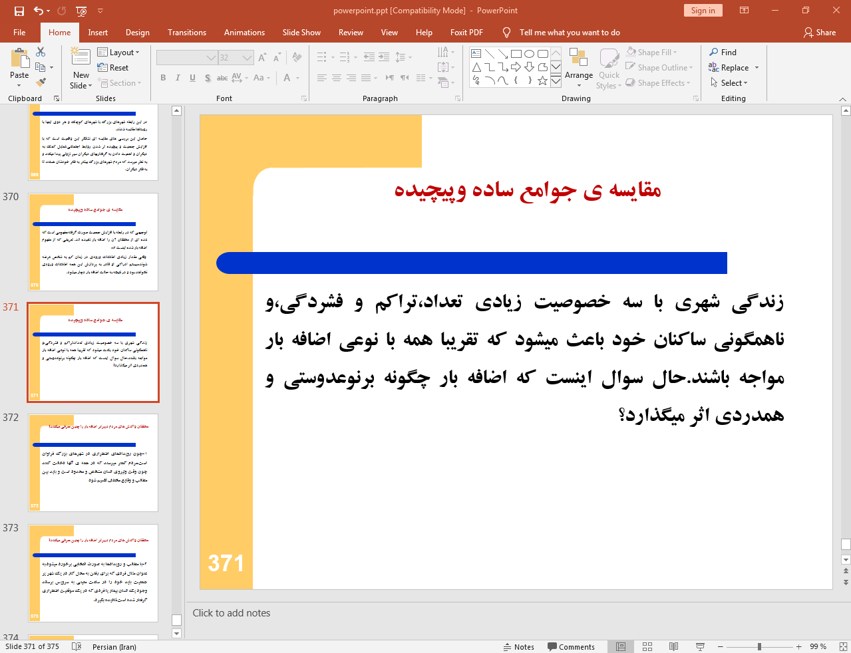Screen dimensions: 851x653
Task: Click the Decrease List Level icon
Action: click(369, 57)
